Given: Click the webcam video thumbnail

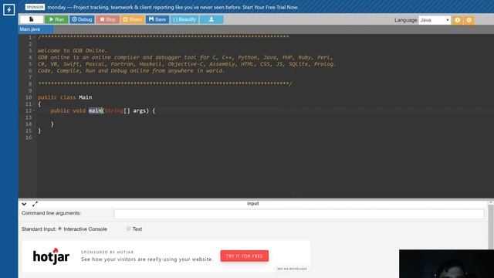Looking at the screenshot, I should [x=446, y=264].
